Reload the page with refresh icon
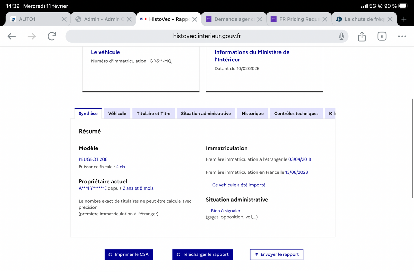Viewport: 414px width, 272px height. coord(52,36)
